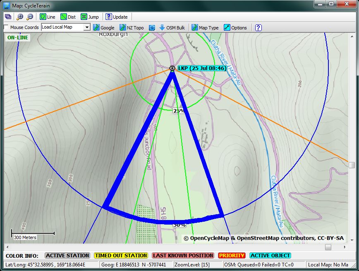The height and width of the screenshot is (271, 359).
Task: Click the 25% probability ring label
Action: tap(179, 111)
